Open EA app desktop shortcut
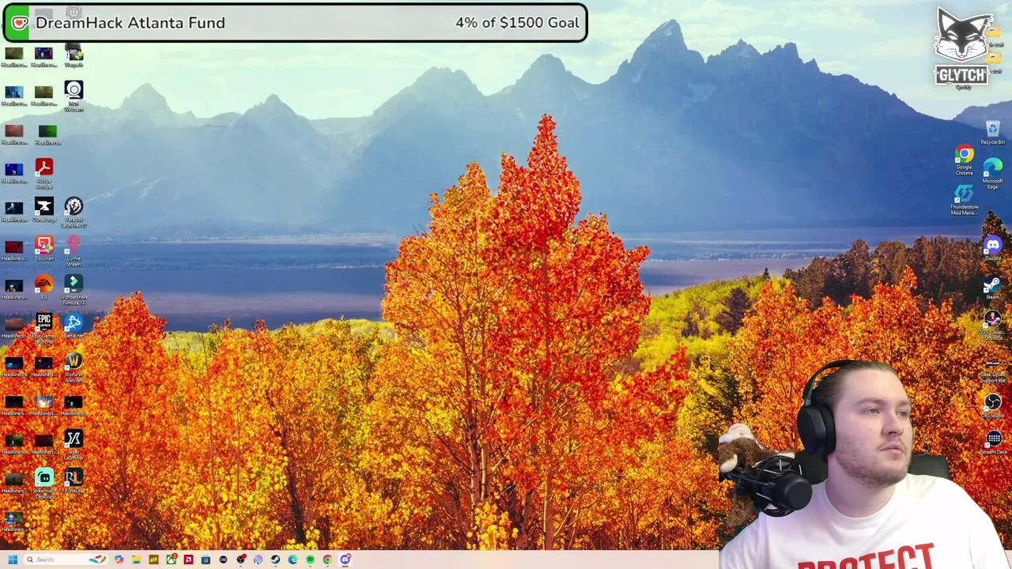Image resolution: width=1012 pixels, height=569 pixels. [43, 288]
